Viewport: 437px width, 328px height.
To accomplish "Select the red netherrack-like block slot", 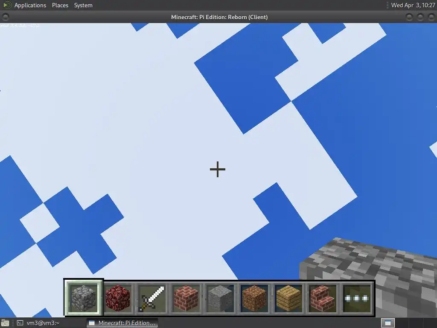I will (118, 298).
